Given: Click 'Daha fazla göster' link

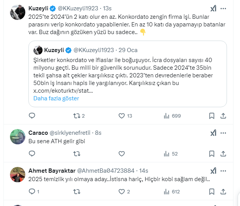Looking at the screenshot, I should [56, 98].
